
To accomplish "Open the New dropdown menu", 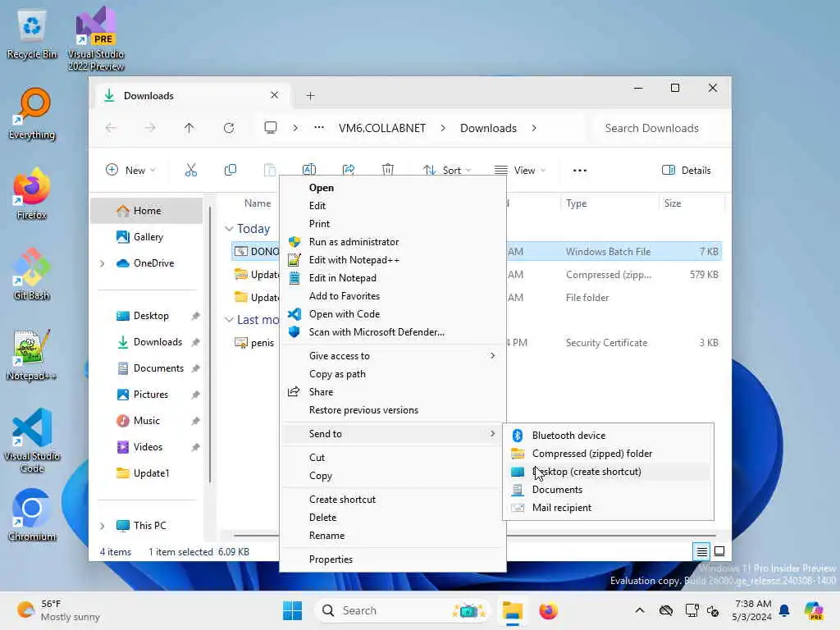I will (x=130, y=171).
